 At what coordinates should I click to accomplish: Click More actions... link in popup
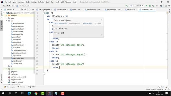(x=88, y=23)
